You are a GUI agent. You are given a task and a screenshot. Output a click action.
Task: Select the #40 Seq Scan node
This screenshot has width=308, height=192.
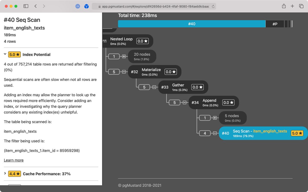263,133
